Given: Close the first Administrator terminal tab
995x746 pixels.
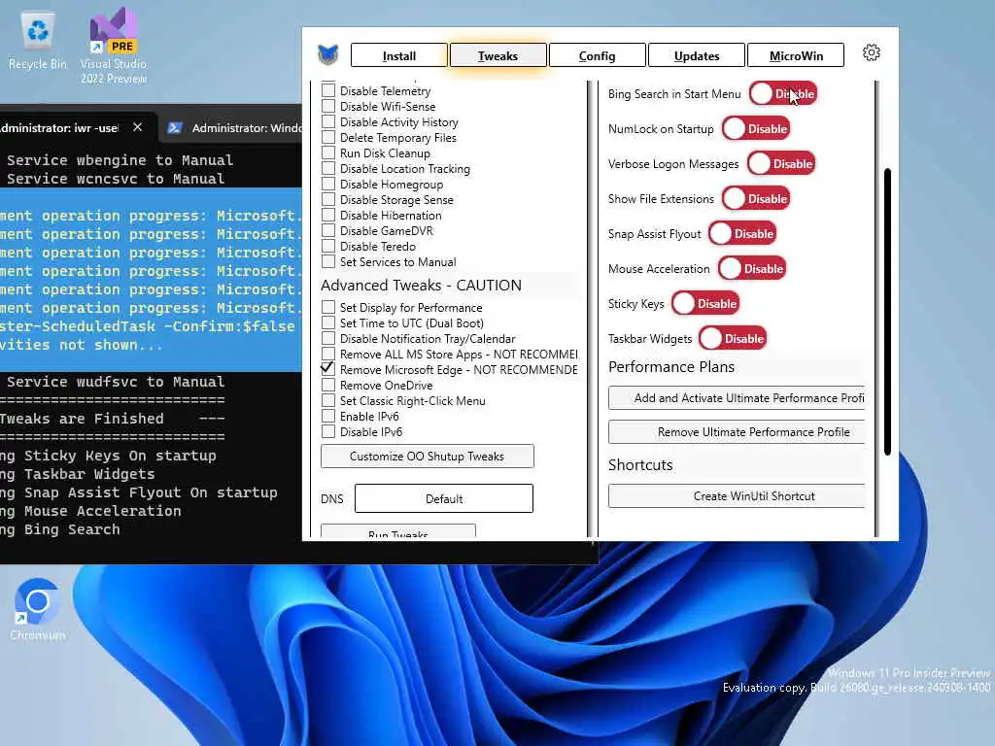Looking at the screenshot, I should (138, 127).
